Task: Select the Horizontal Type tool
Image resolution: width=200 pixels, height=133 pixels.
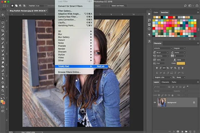Action: pos(3,75)
